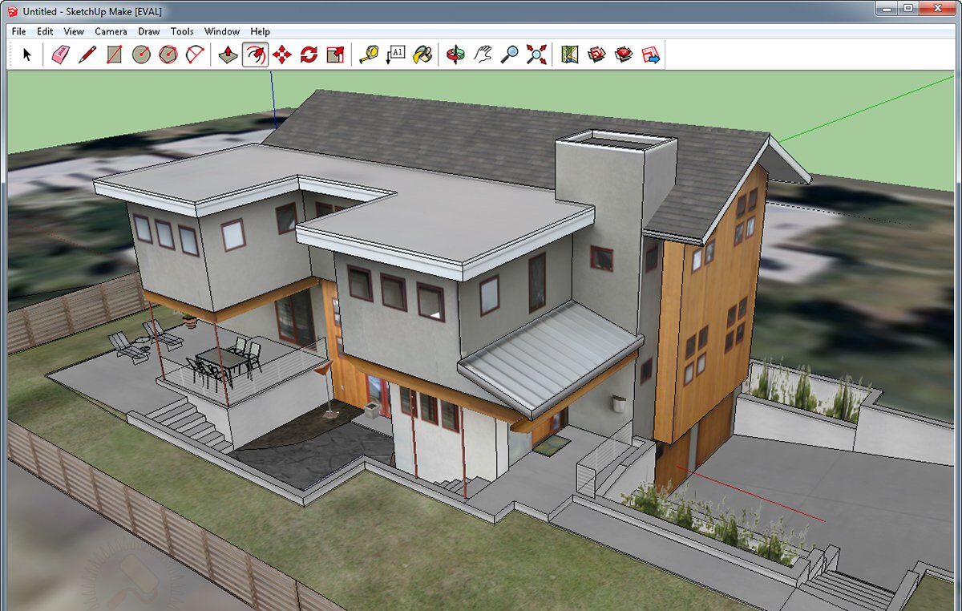Choose the Rotate tool
Screen dimensions: 962x611
(309, 55)
